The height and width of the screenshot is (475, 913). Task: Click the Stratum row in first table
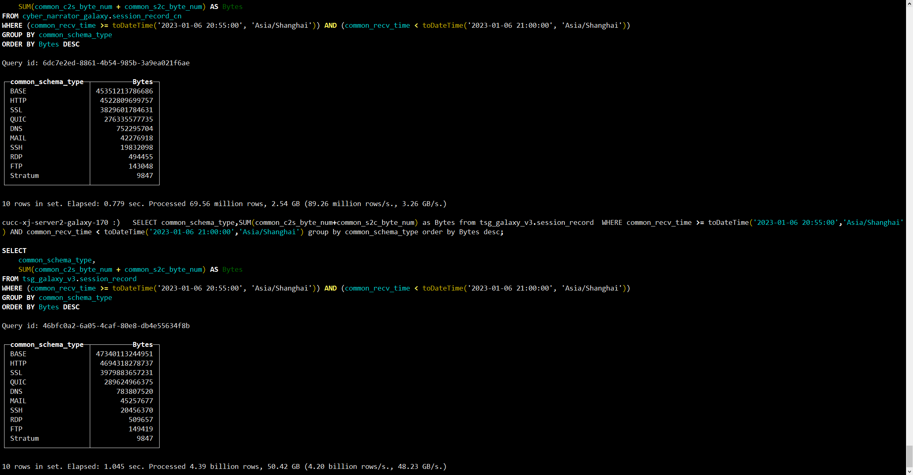24,175
